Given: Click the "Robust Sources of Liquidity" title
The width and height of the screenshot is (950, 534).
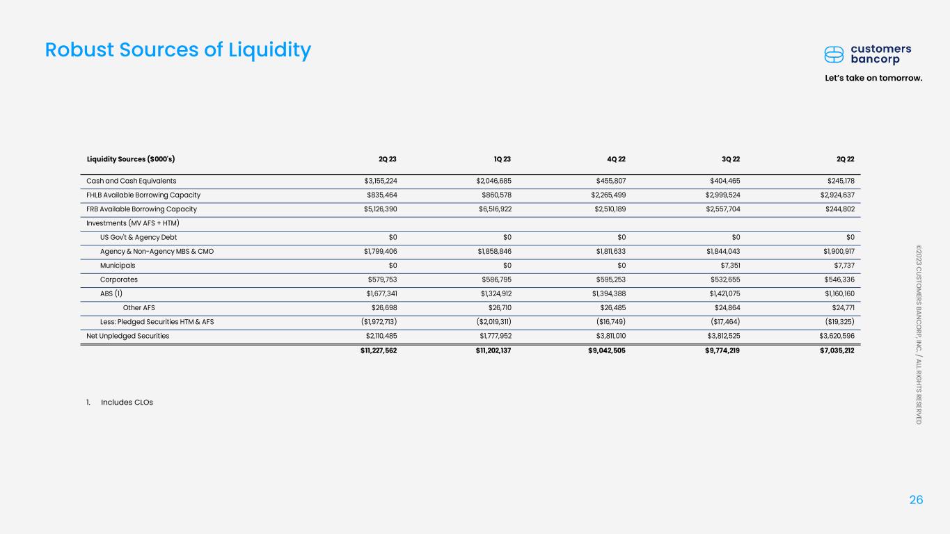Looking at the screenshot, I should tap(177, 50).
